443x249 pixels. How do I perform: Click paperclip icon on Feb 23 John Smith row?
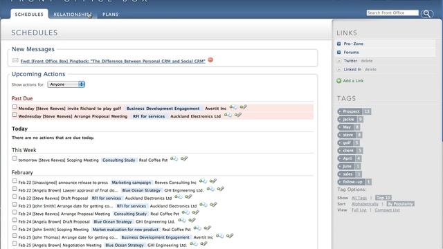[213, 205]
